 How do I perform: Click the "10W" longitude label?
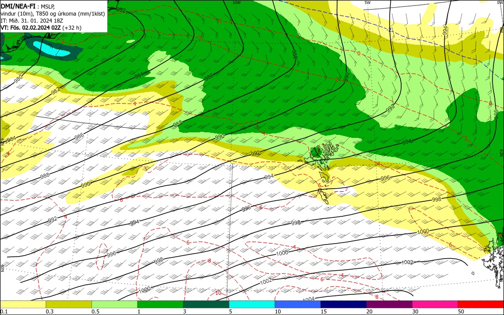(236, 3)
